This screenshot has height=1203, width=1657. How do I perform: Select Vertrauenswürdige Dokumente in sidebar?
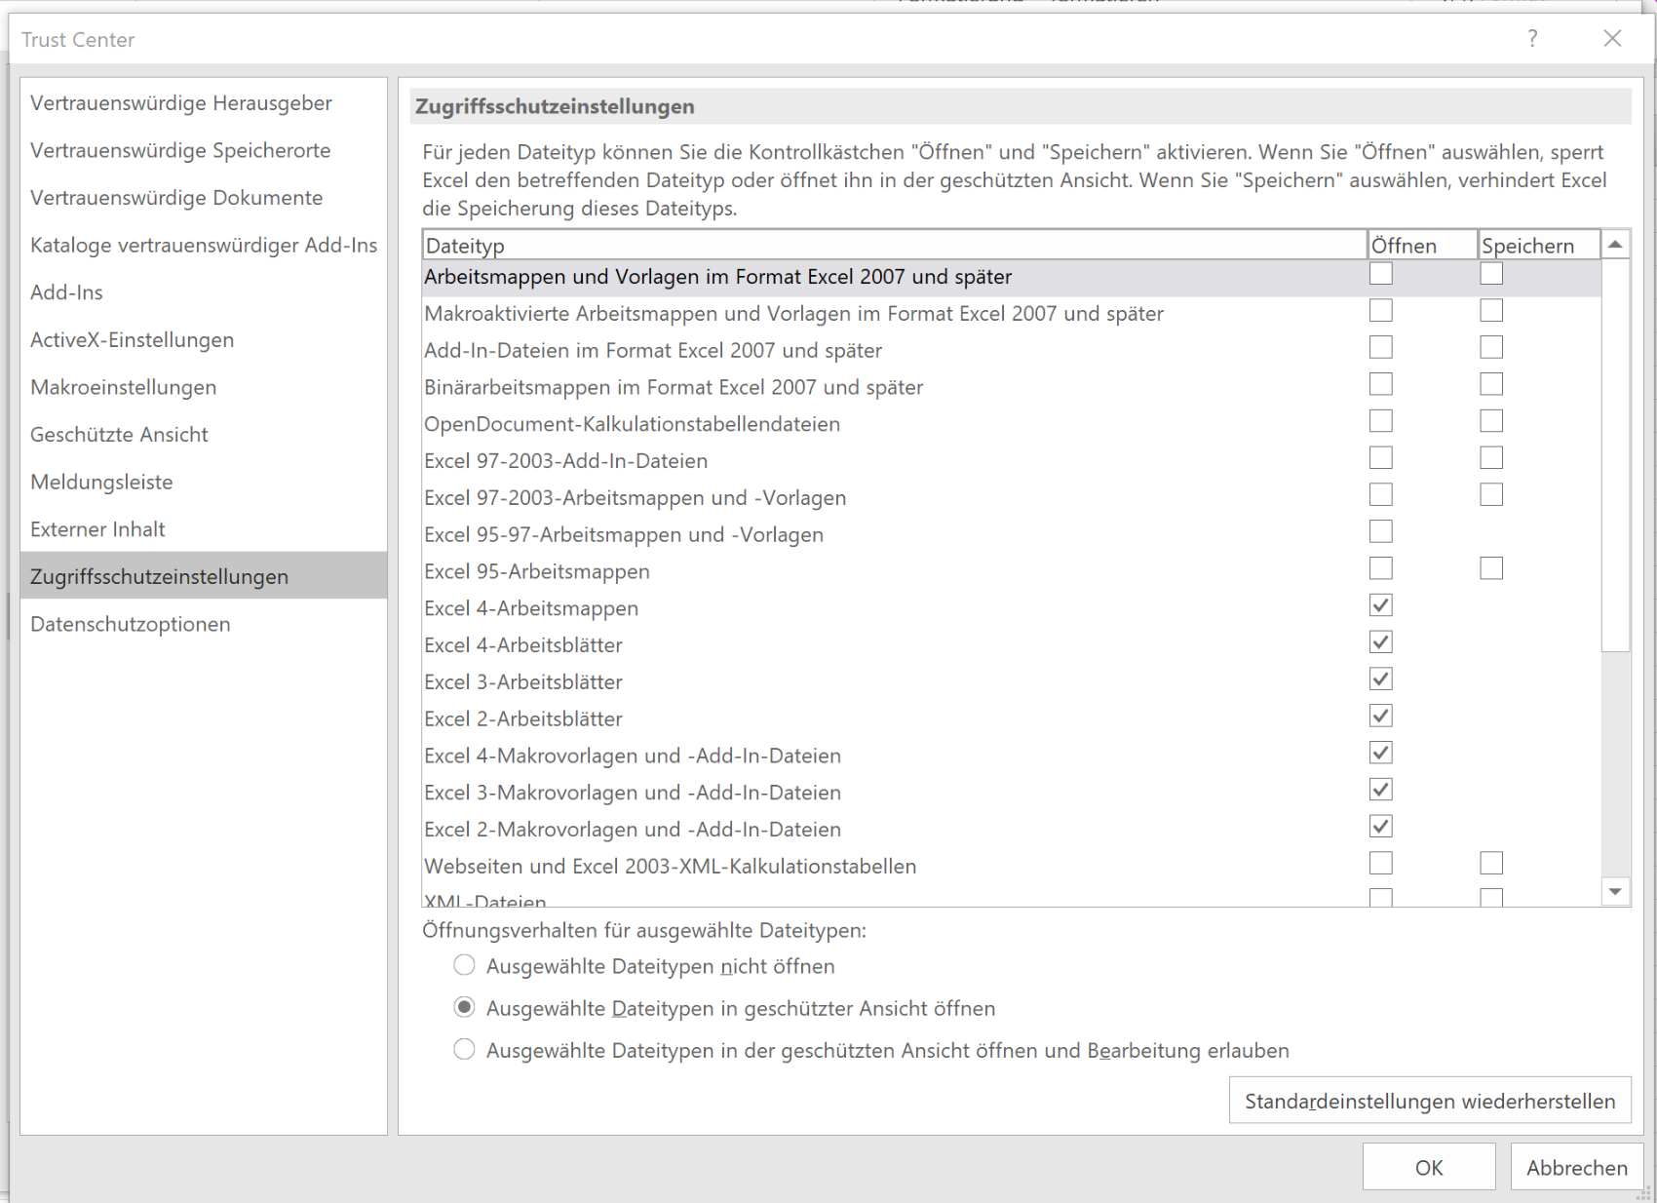[x=204, y=198]
